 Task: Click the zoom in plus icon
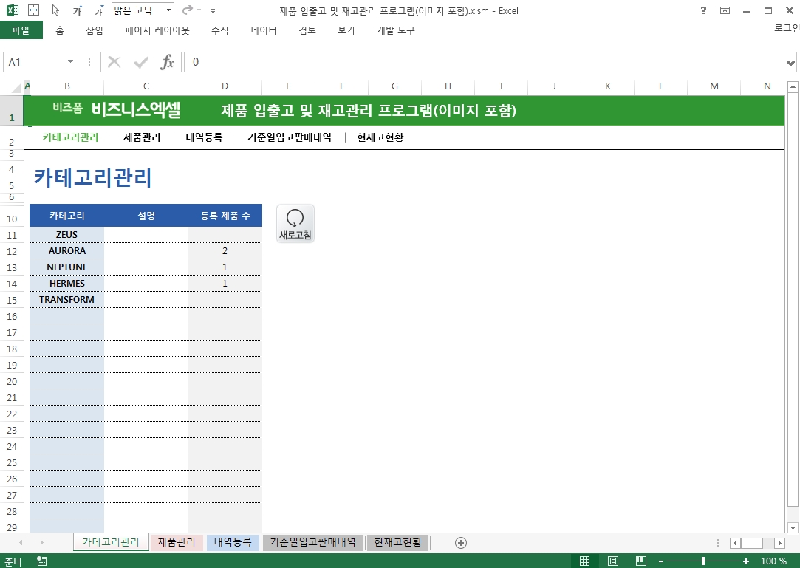pyautogui.click(x=746, y=561)
